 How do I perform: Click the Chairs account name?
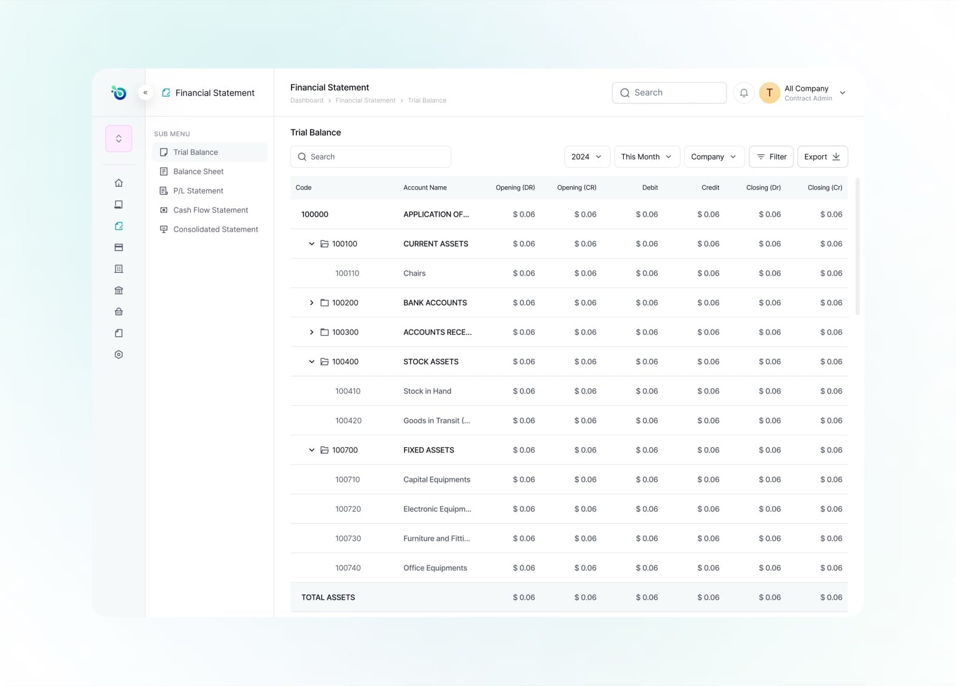point(415,273)
